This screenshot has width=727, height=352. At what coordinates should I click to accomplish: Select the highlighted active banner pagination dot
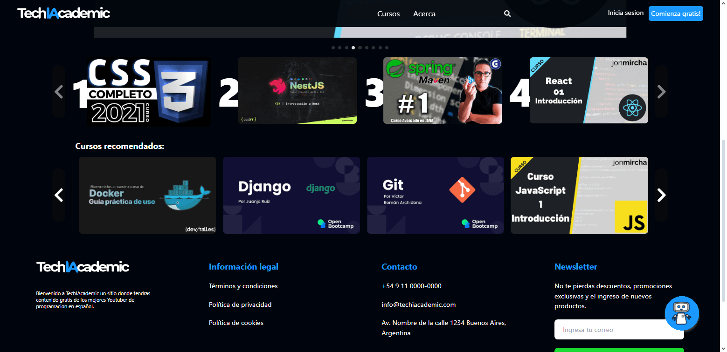(x=353, y=47)
